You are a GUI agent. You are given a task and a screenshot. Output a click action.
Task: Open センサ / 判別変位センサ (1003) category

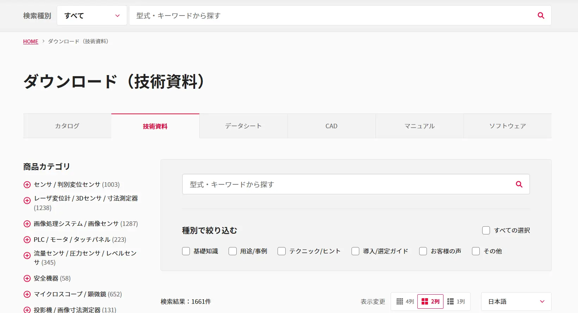pyautogui.click(x=77, y=185)
